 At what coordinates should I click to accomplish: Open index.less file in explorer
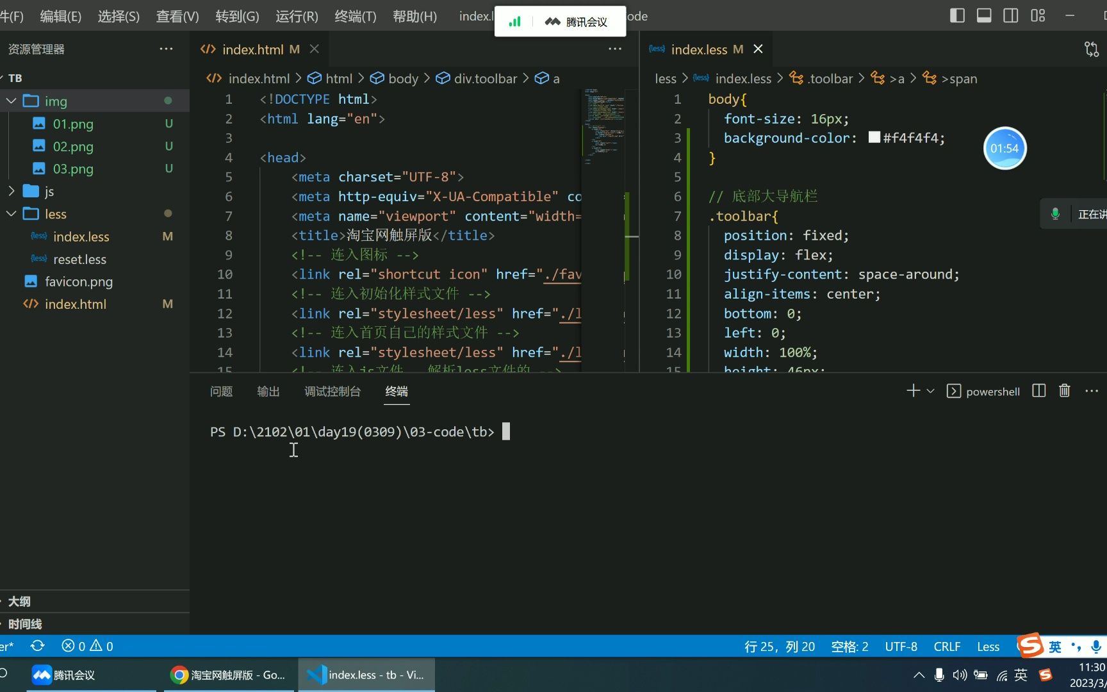pyautogui.click(x=81, y=236)
